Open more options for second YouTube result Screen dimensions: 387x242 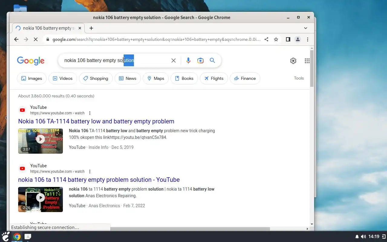pos(90,172)
